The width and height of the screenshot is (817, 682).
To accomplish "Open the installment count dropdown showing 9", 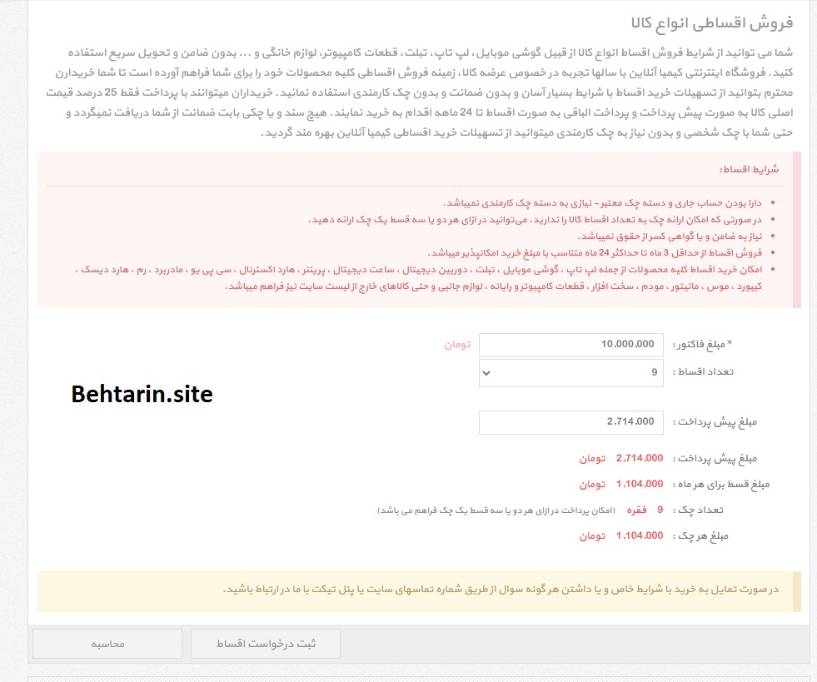I will click(571, 372).
